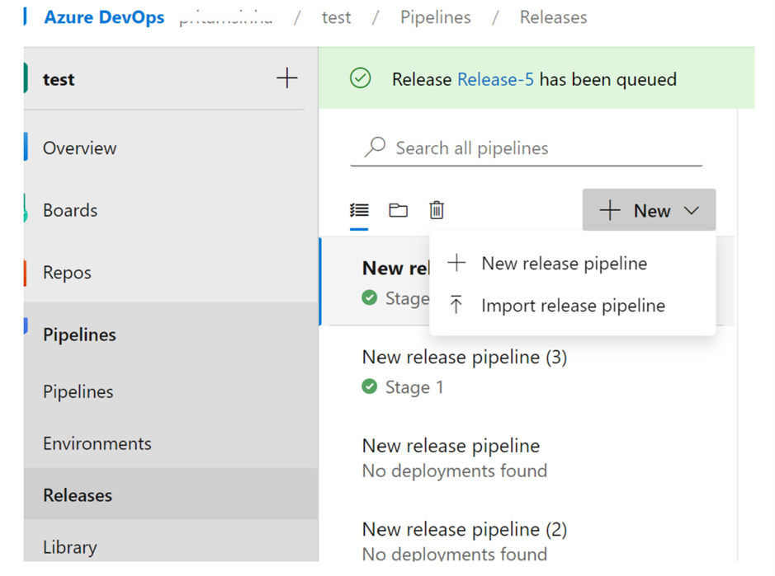Click the plus icon beside test project
The height and width of the screenshot is (576, 775).
(x=286, y=78)
